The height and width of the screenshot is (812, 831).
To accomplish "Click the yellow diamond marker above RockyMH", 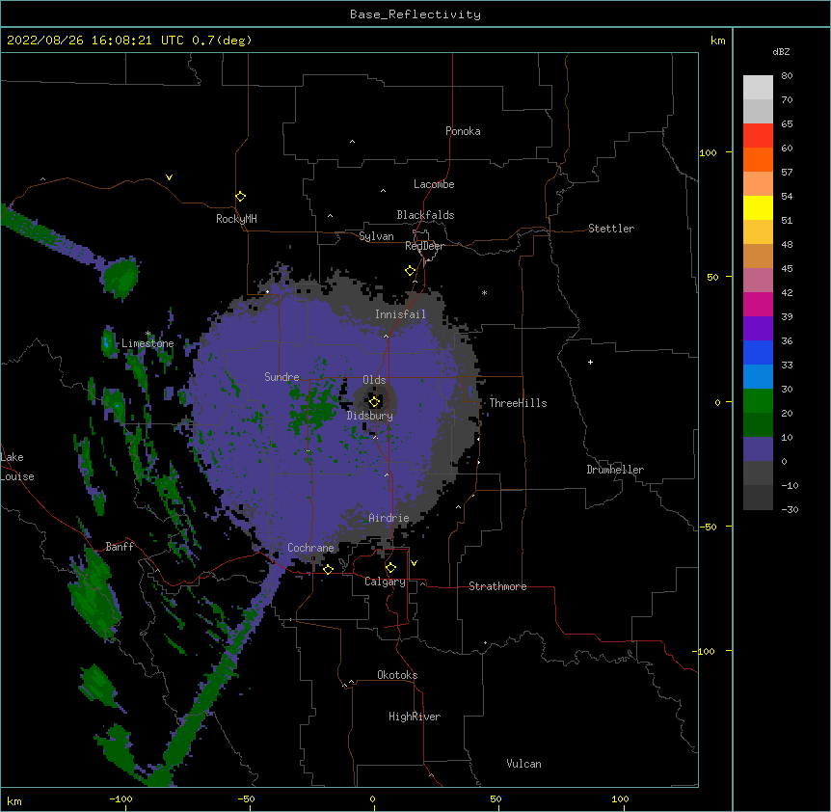I will pyautogui.click(x=241, y=197).
